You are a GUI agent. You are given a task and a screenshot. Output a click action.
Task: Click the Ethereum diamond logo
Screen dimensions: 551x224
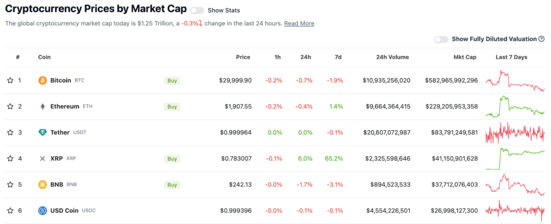click(x=42, y=106)
